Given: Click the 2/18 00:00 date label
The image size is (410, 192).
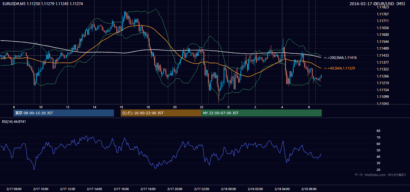Looking at the screenshot, I should point(228,189).
